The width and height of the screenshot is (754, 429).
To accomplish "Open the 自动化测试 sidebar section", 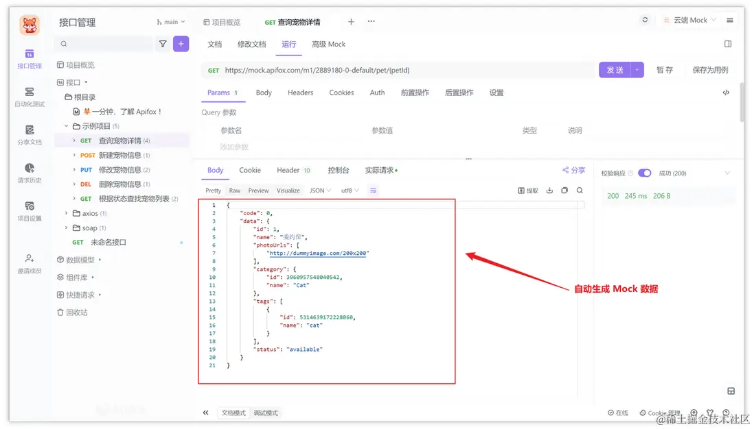I will pyautogui.click(x=30, y=97).
